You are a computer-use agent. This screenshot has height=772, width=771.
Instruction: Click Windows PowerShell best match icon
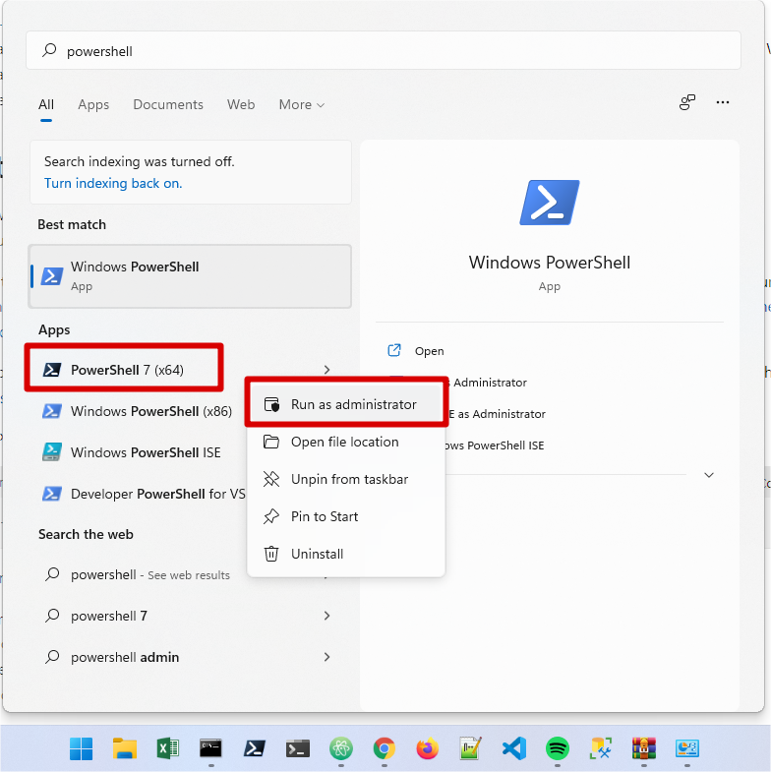pyautogui.click(x=52, y=276)
